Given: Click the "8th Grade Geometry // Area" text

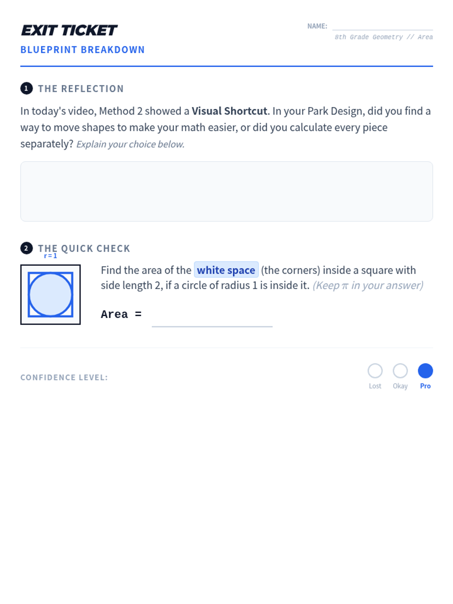Looking at the screenshot, I should click(x=384, y=37).
